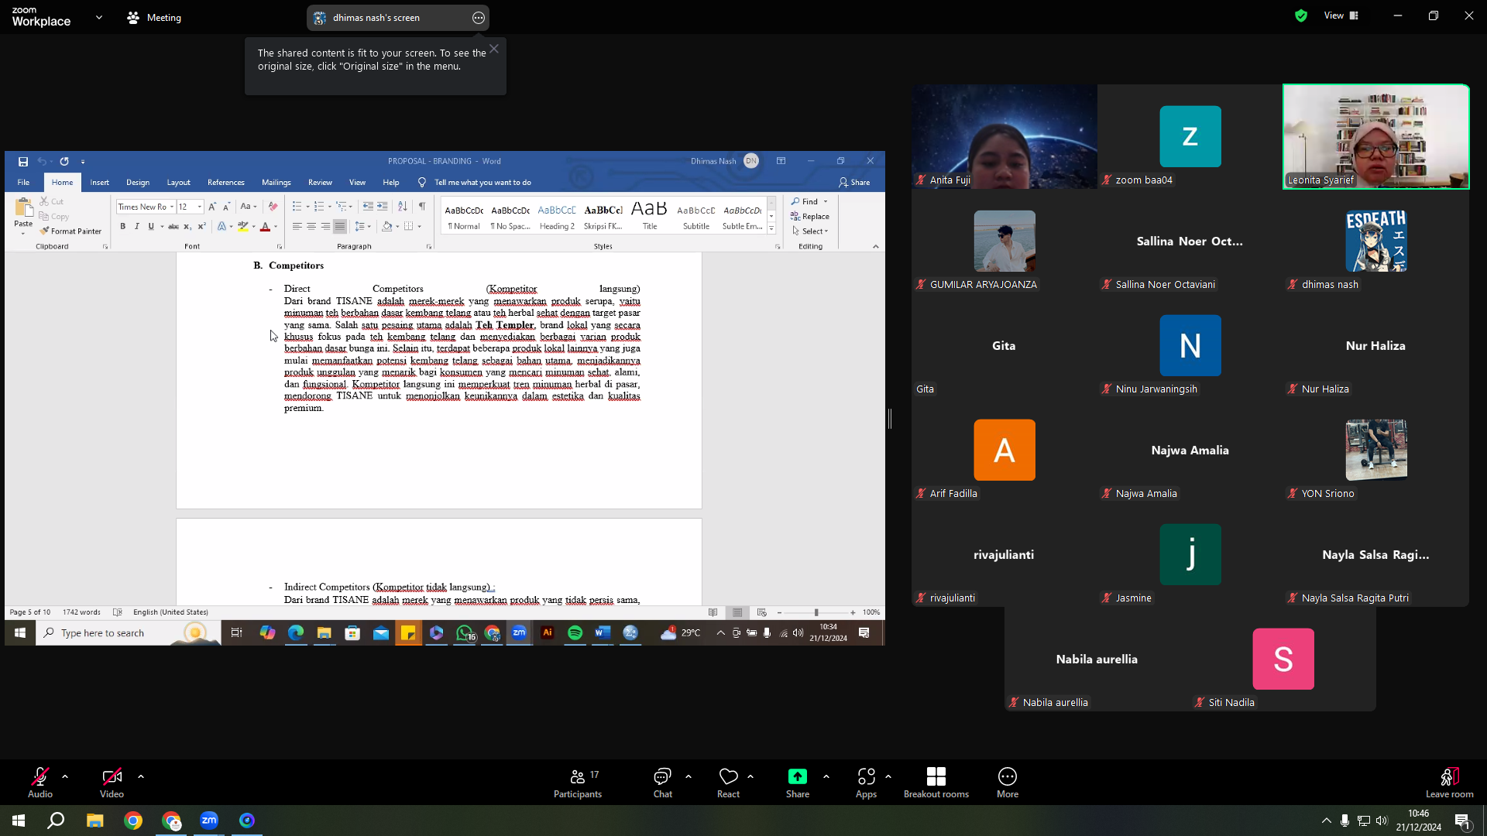Open the React menu
The height and width of the screenshot is (836, 1487).
point(728,782)
